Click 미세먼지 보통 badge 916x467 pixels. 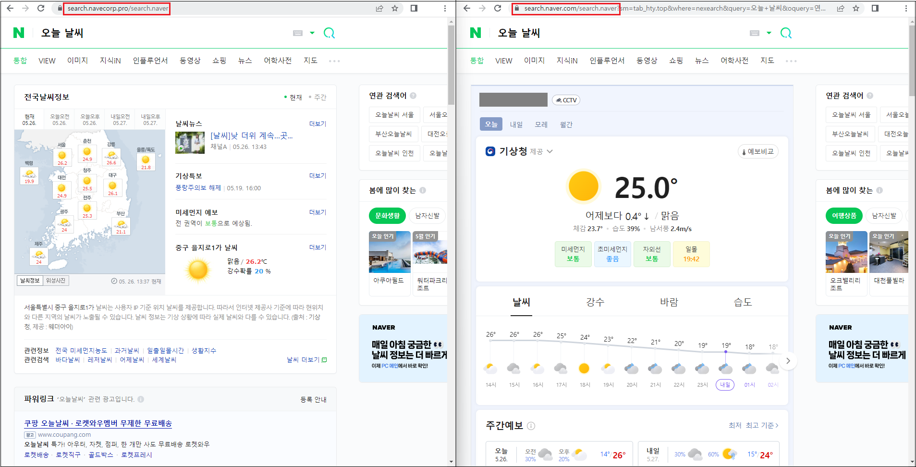(573, 254)
